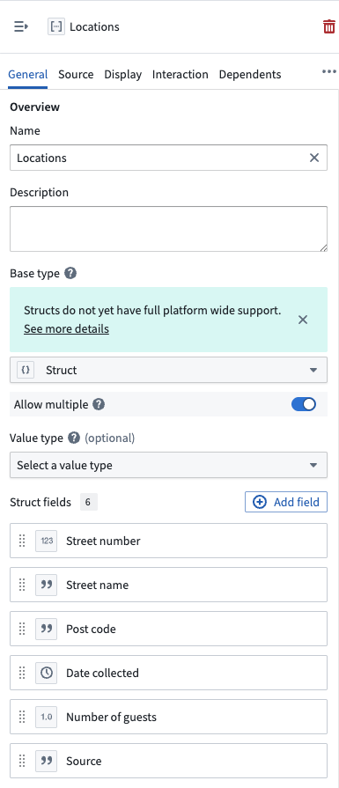Click integer type icon of Street number

point(46,541)
